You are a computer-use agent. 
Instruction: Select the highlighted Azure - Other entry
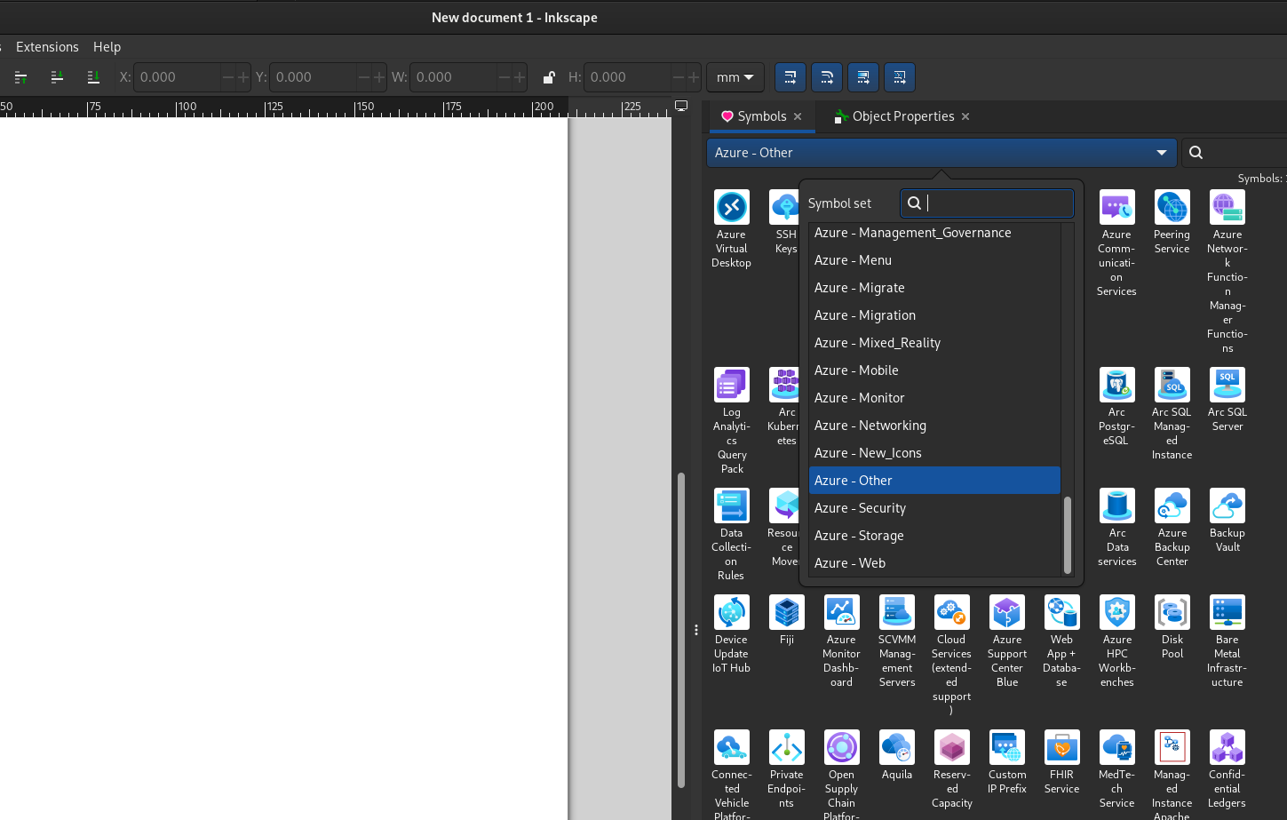(934, 481)
